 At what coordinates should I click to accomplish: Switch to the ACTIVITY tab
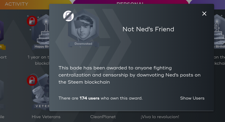[16, 4]
